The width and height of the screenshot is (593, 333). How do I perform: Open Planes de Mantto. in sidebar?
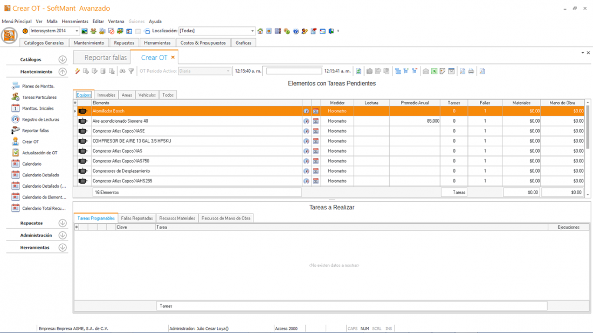point(38,86)
